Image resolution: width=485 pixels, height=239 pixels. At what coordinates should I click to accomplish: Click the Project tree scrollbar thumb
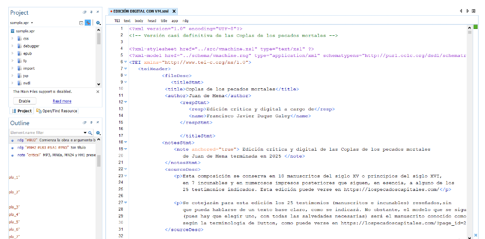(98, 39)
